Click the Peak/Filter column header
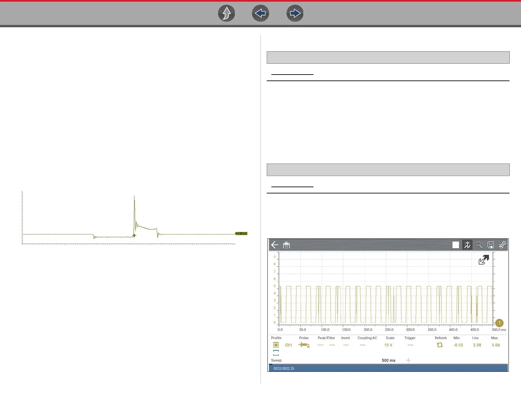521x402 pixels. click(326, 338)
